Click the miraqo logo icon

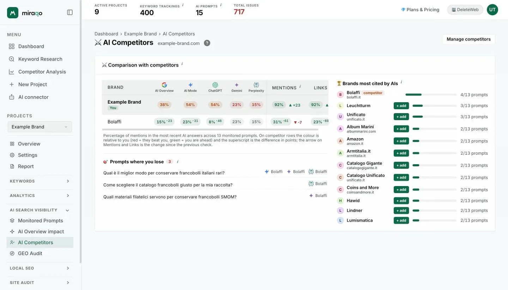(x=13, y=13)
